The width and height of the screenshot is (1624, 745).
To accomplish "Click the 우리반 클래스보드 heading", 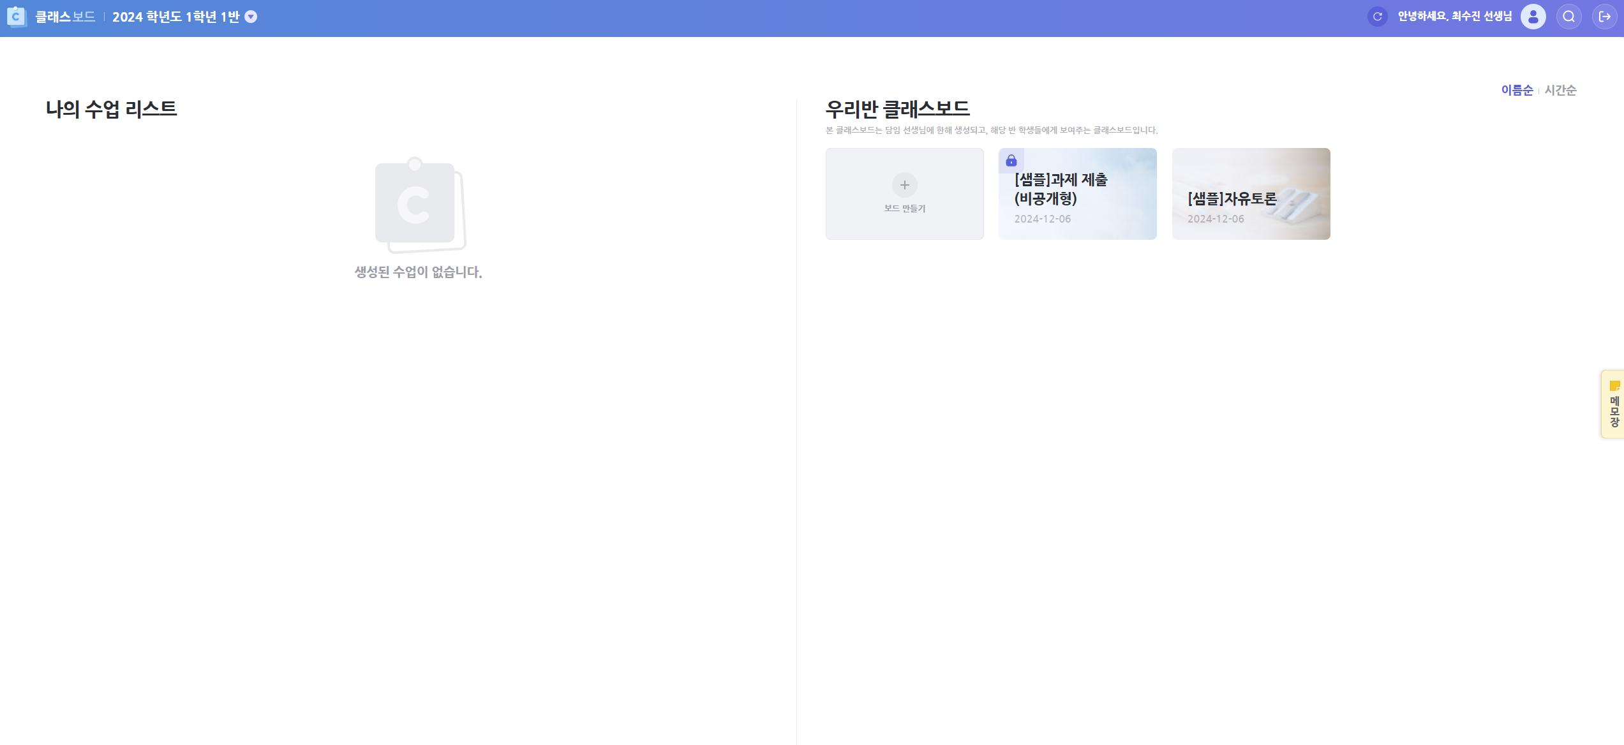I will pos(897,109).
